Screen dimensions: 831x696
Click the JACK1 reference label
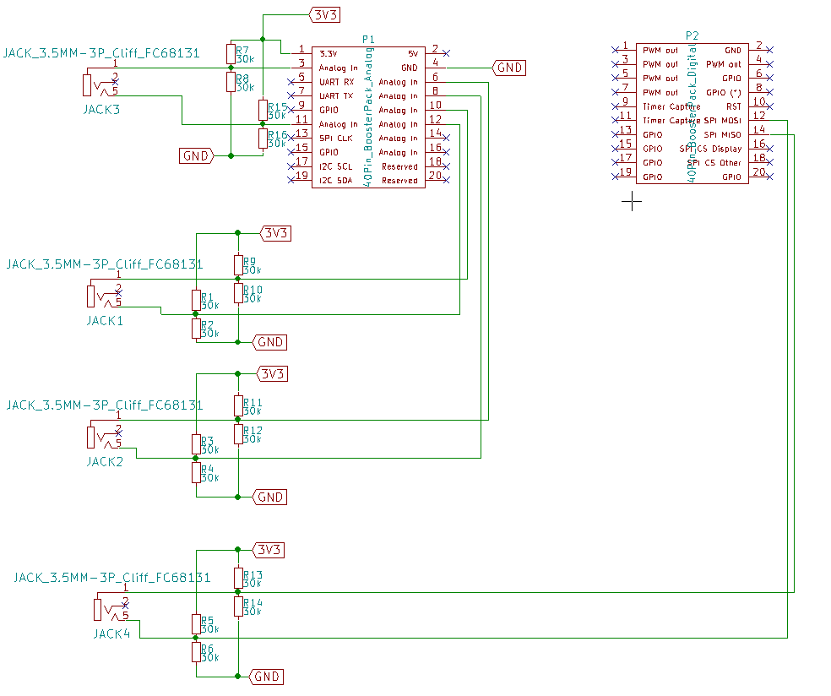[x=105, y=321]
